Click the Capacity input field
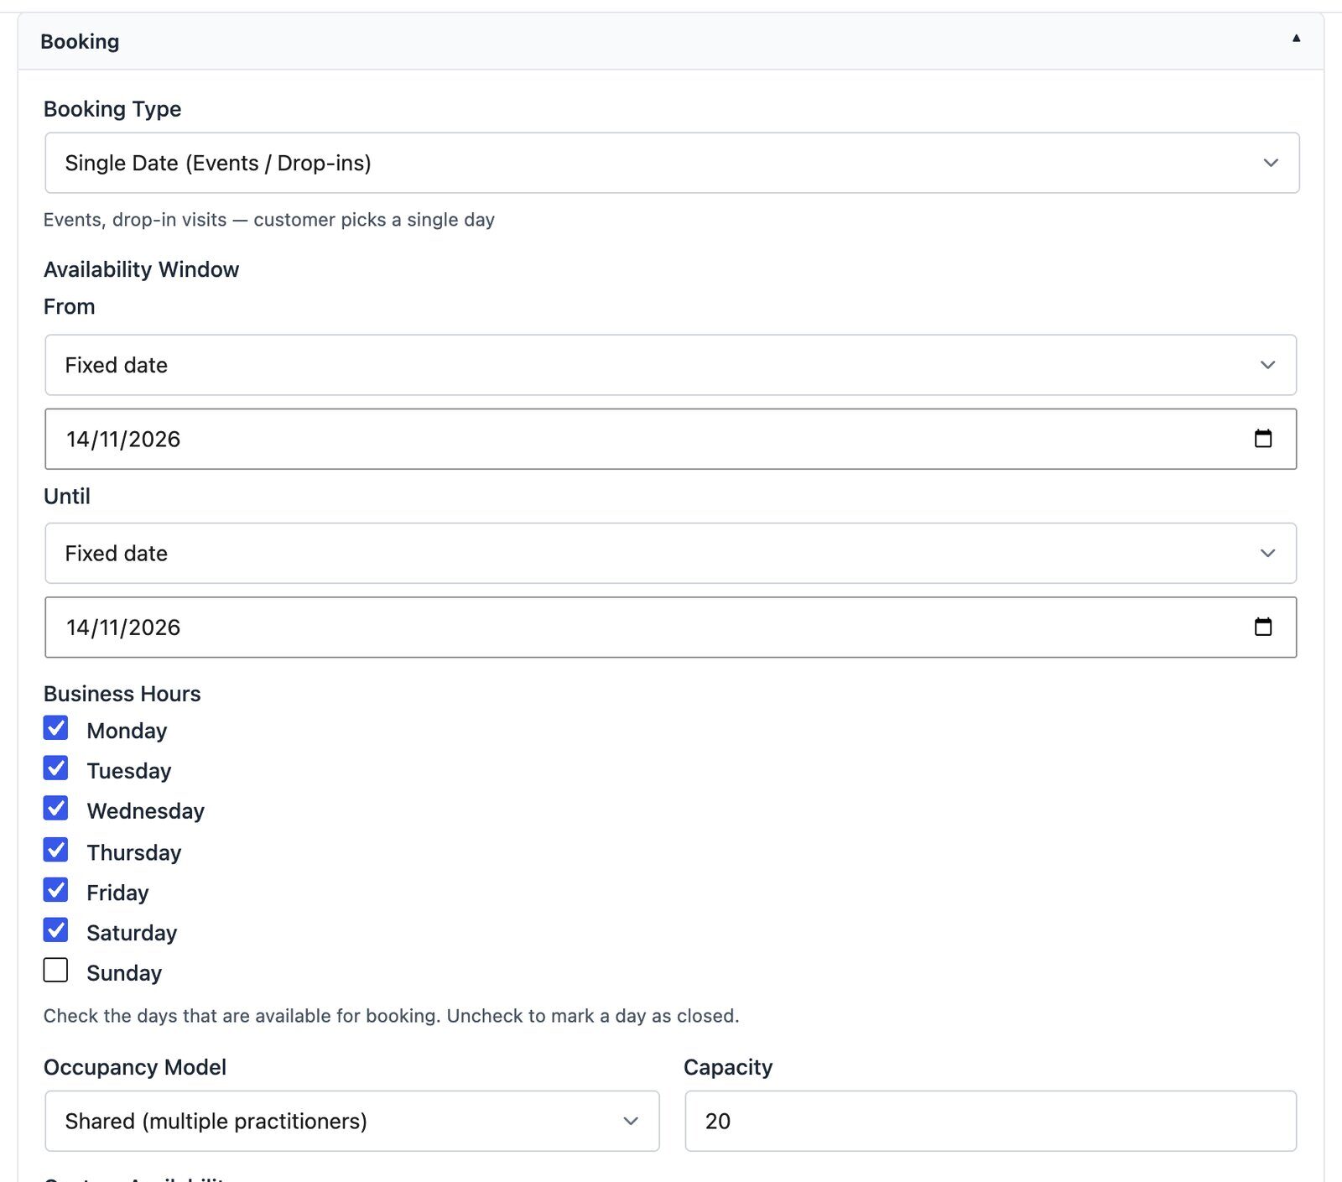 pos(991,1121)
